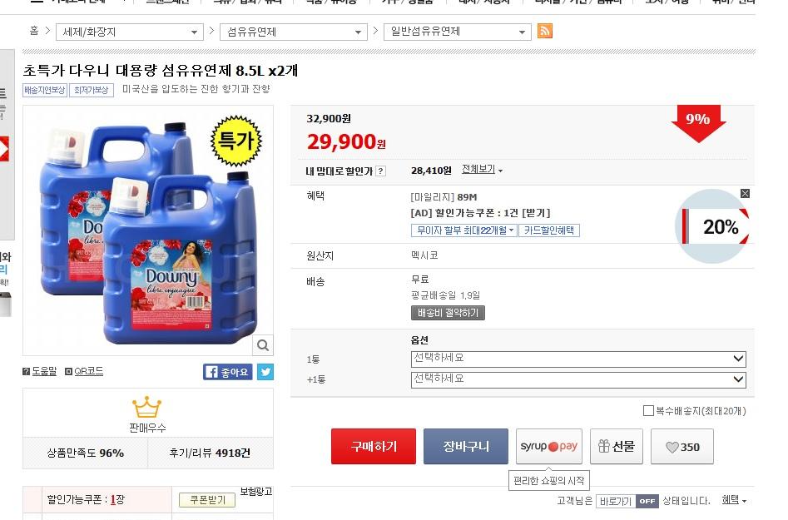Screen dimensions: 788x520
Task: Click the heart wishlist button showing 350
Action: pyautogui.click(x=681, y=447)
